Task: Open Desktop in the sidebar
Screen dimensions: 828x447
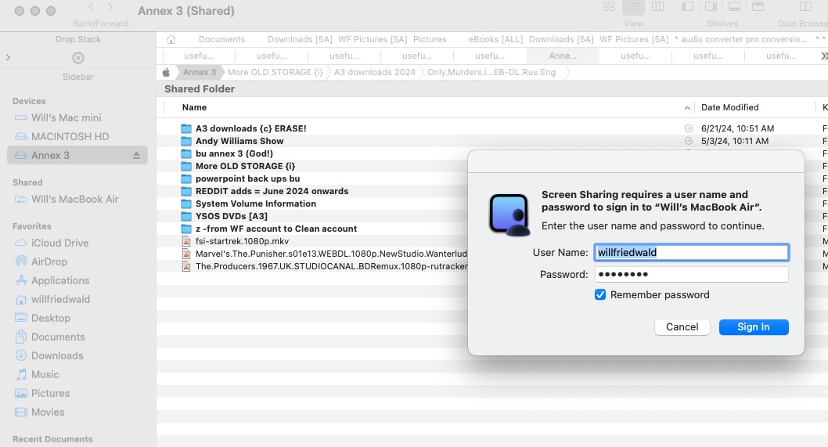Action: pyautogui.click(x=77, y=318)
